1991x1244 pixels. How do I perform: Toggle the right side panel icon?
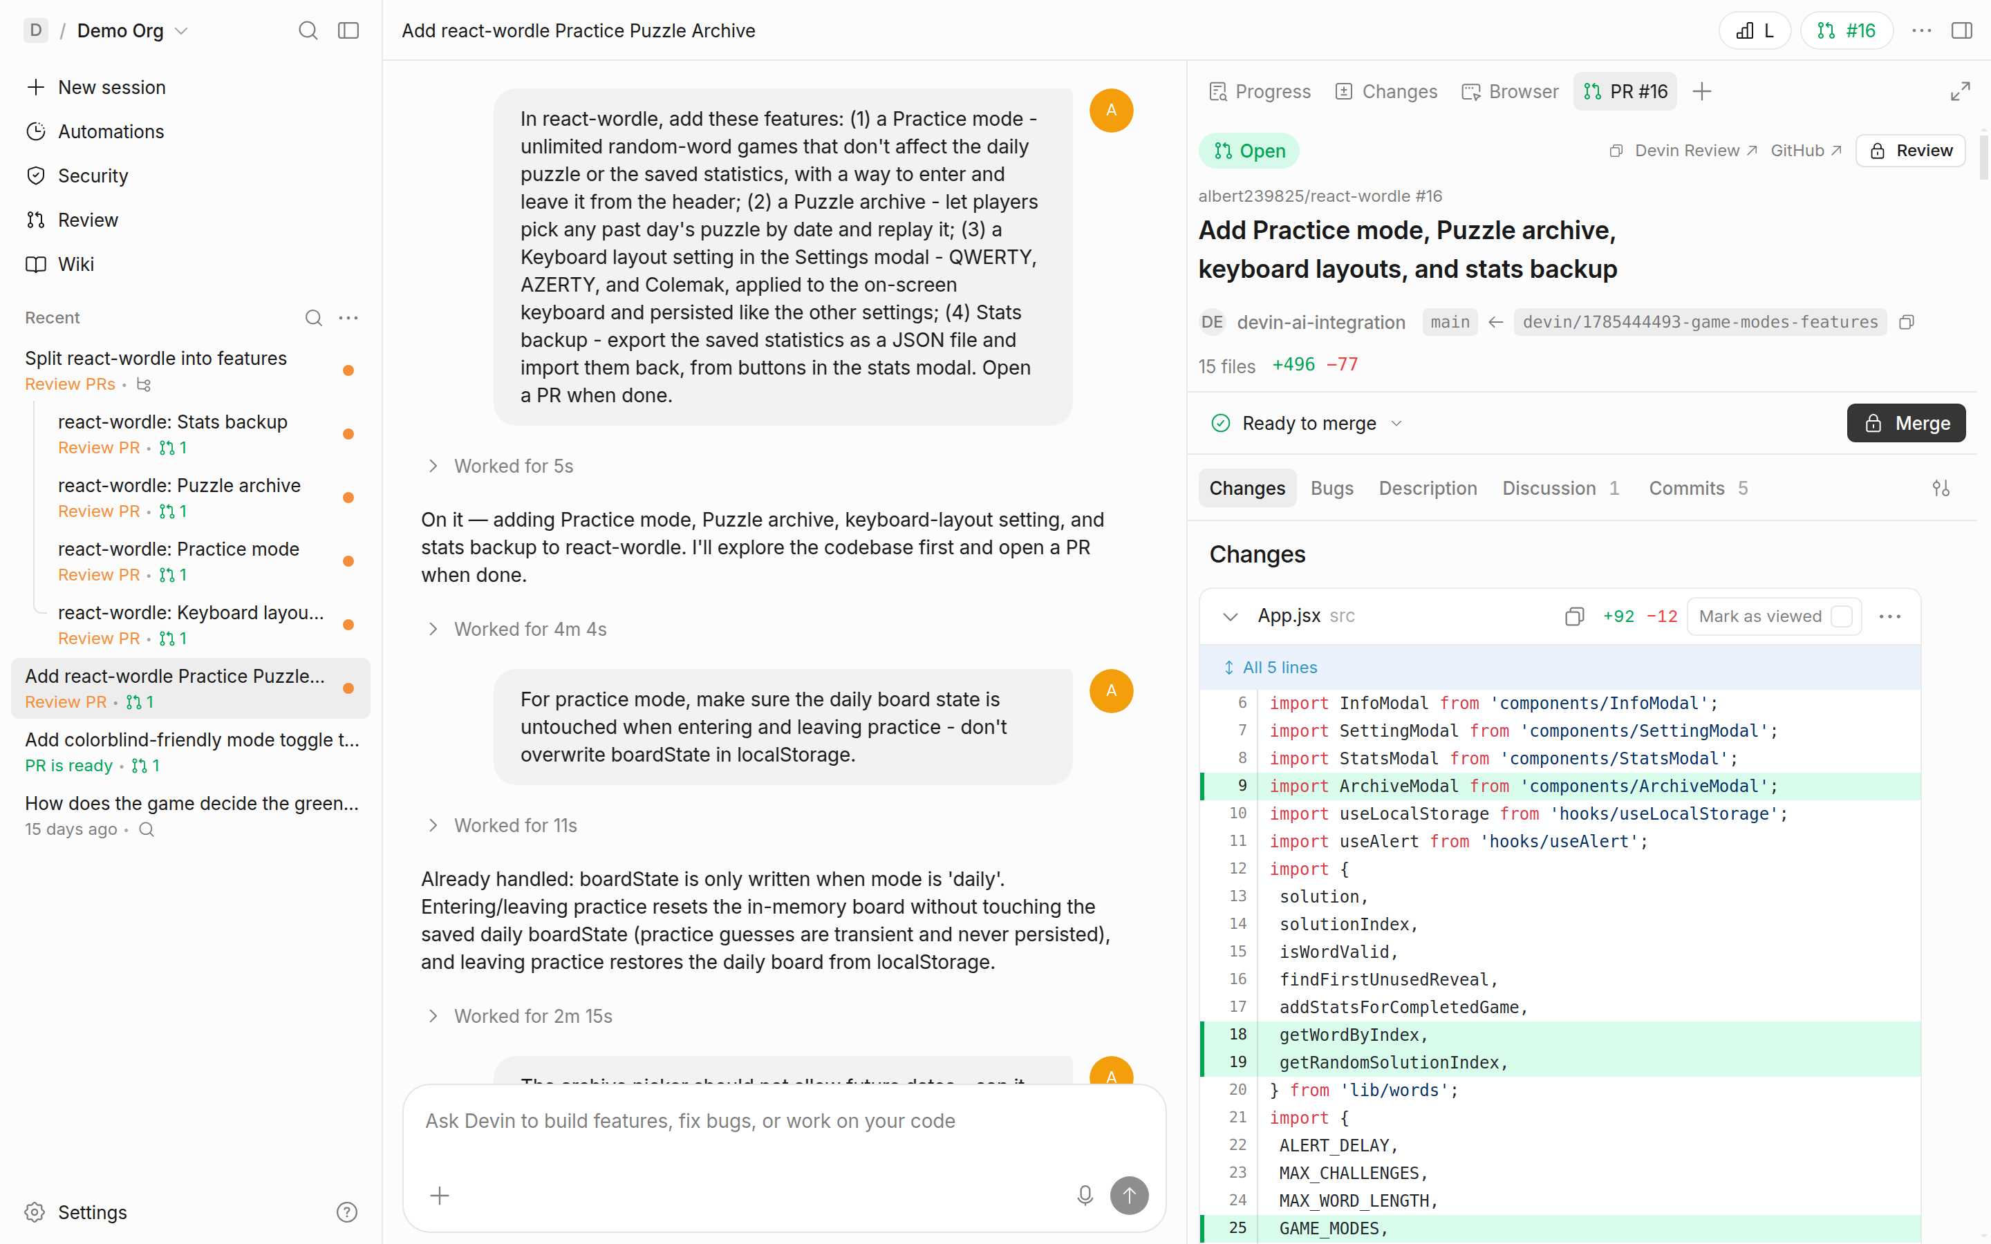point(1961,30)
